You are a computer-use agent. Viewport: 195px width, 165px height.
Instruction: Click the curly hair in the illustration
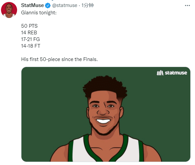tap(105, 87)
